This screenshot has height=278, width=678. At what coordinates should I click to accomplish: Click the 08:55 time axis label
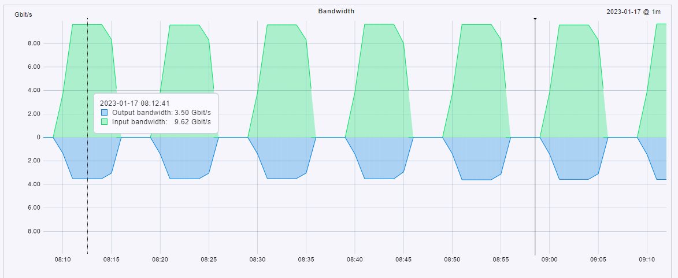[x=501, y=260]
